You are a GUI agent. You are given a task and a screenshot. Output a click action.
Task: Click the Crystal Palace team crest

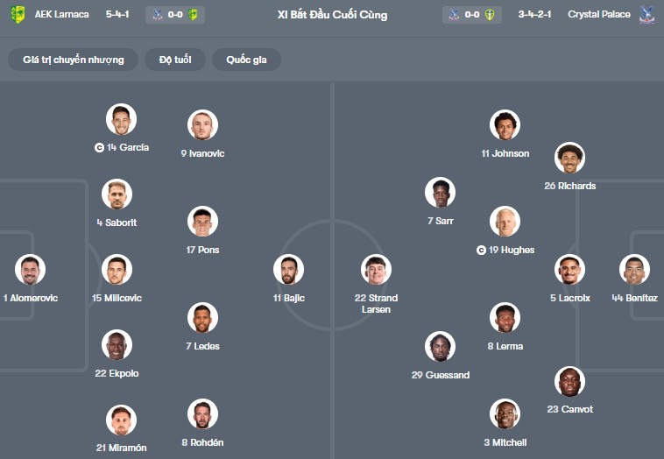pos(647,15)
